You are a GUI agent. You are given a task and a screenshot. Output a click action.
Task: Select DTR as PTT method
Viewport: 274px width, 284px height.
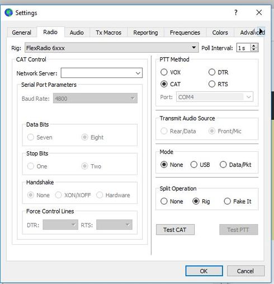coord(212,72)
